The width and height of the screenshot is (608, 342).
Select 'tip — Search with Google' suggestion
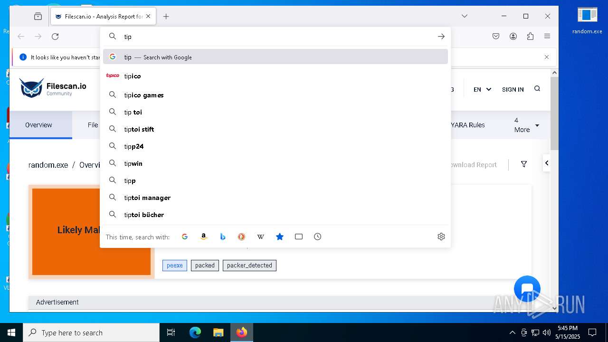pyautogui.click(x=275, y=57)
